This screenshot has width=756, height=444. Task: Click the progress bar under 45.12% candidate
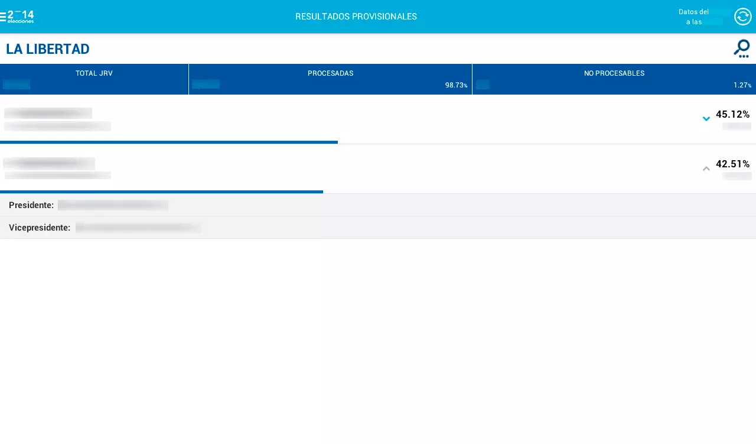tap(169, 142)
